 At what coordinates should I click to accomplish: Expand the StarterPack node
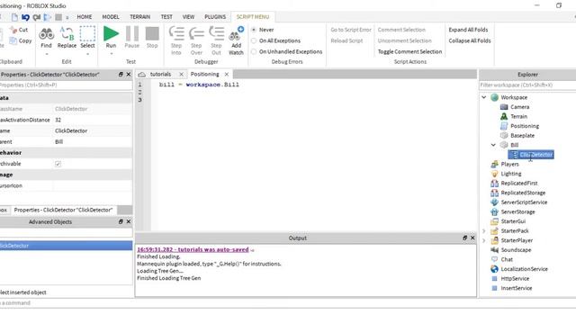(x=484, y=230)
